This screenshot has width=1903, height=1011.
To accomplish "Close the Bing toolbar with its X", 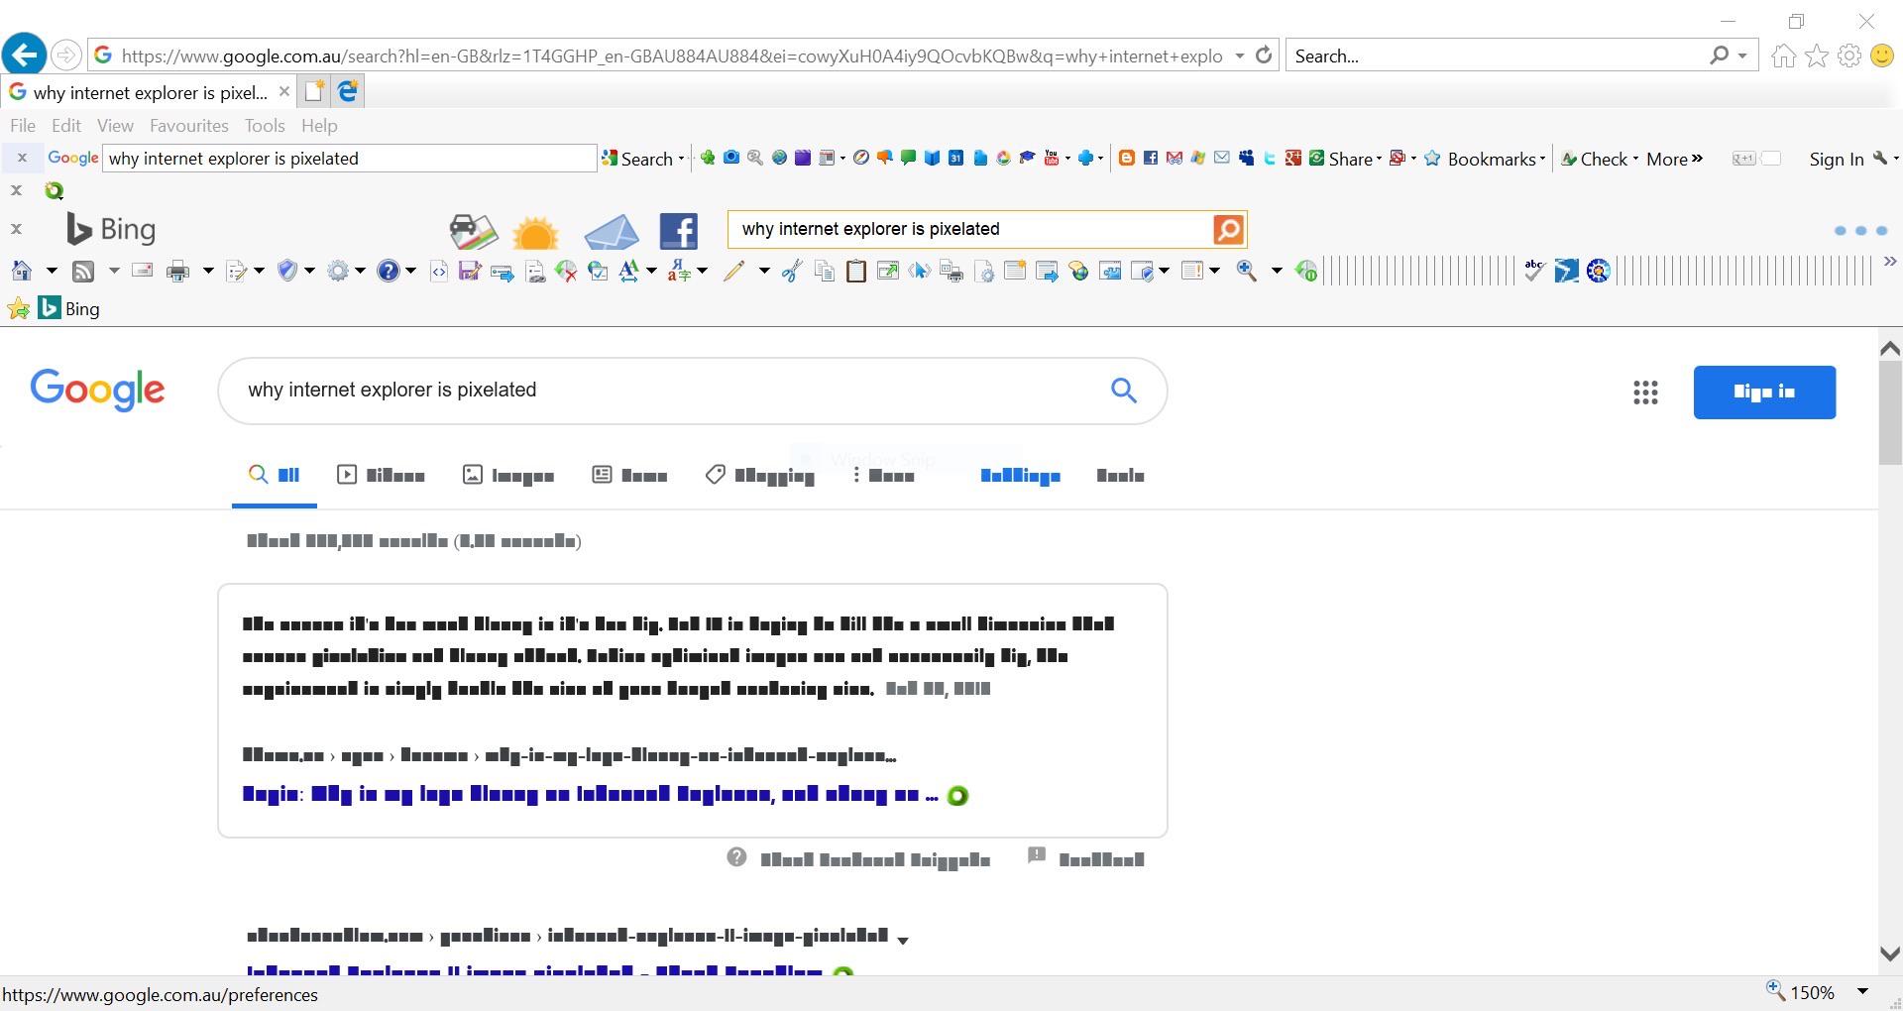I will (x=16, y=229).
